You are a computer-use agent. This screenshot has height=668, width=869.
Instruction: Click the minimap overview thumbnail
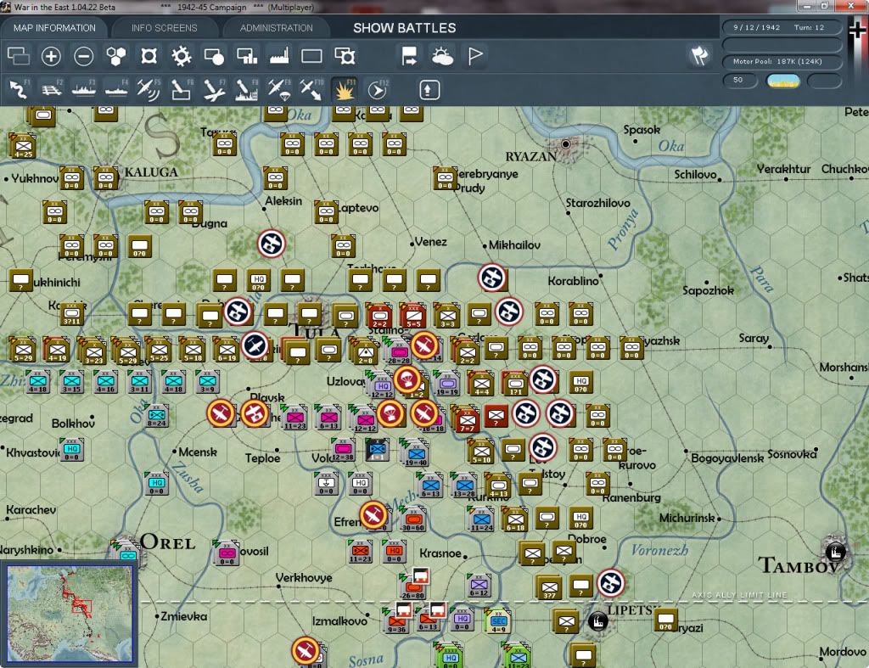pyautogui.click(x=70, y=614)
